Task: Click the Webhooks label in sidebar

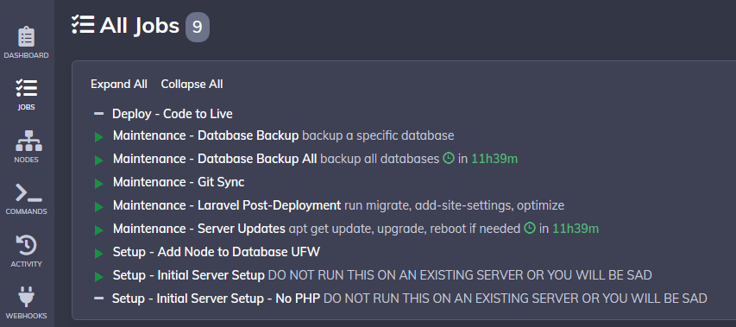Action: pos(26,316)
